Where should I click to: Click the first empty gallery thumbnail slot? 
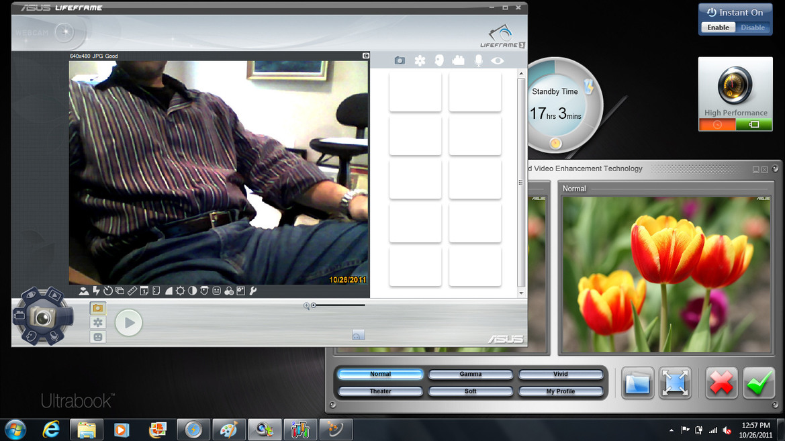point(416,91)
